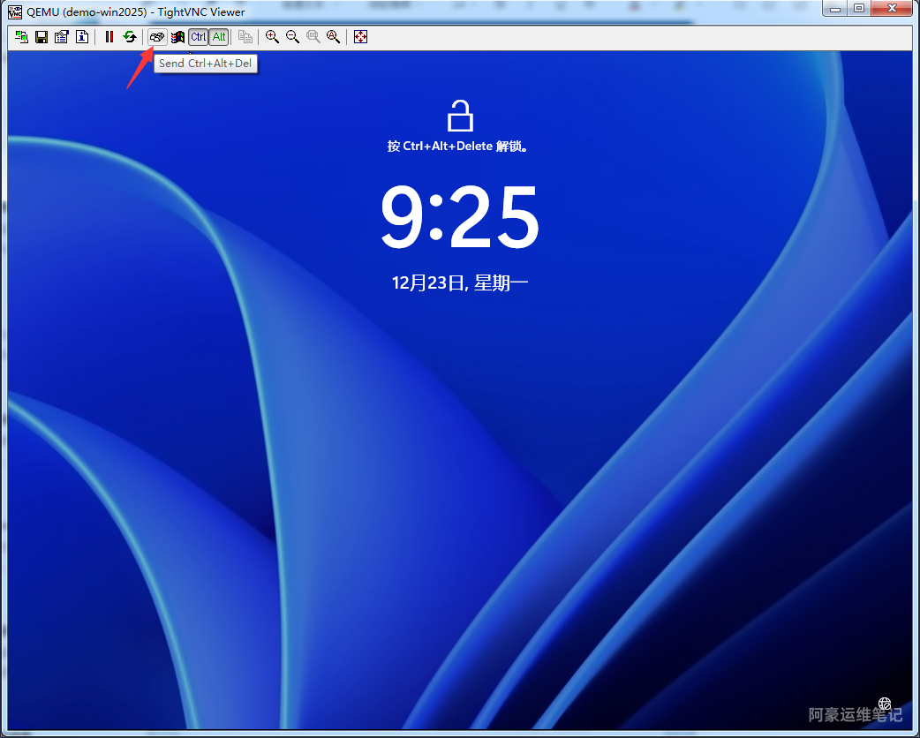Image resolution: width=920 pixels, height=738 pixels.
Task: Zoom in with the plus magnifier icon
Action: tap(272, 37)
